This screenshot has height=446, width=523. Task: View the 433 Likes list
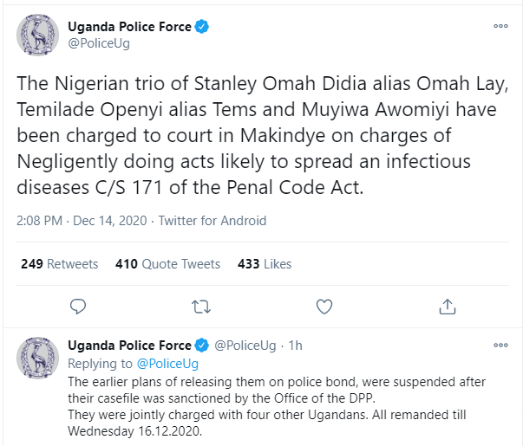click(265, 264)
